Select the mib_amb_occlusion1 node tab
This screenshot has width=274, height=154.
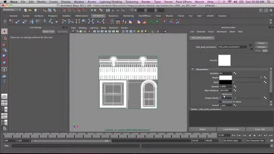pos(202,38)
